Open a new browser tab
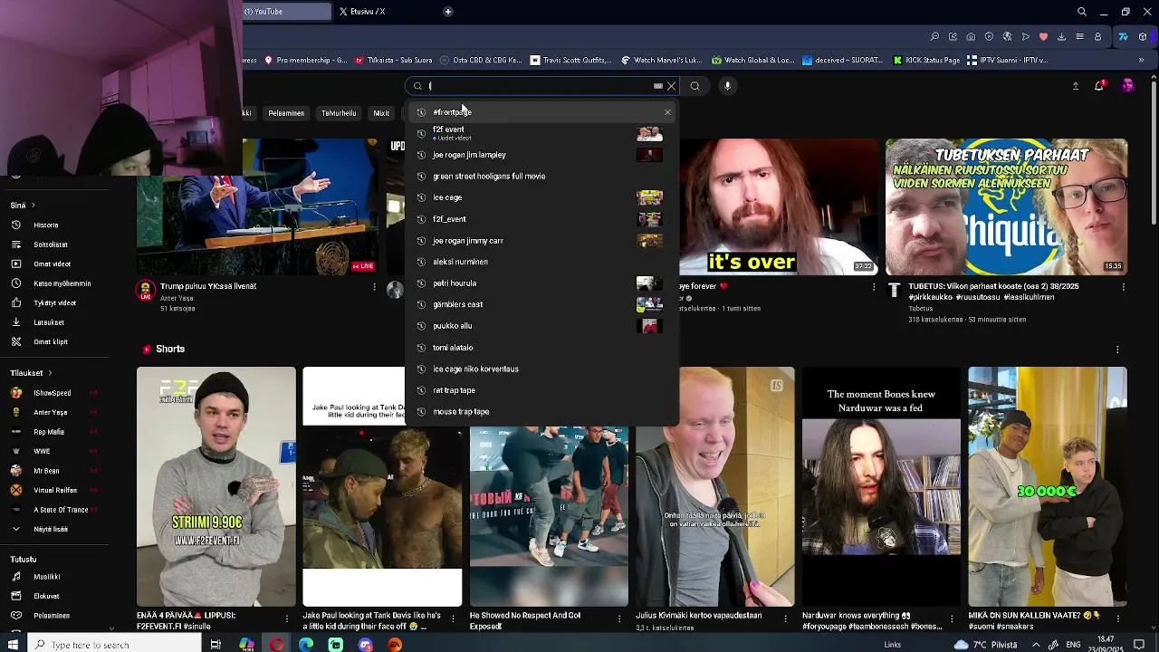This screenshot has height=652, width=1159. [x=448, y=12]
